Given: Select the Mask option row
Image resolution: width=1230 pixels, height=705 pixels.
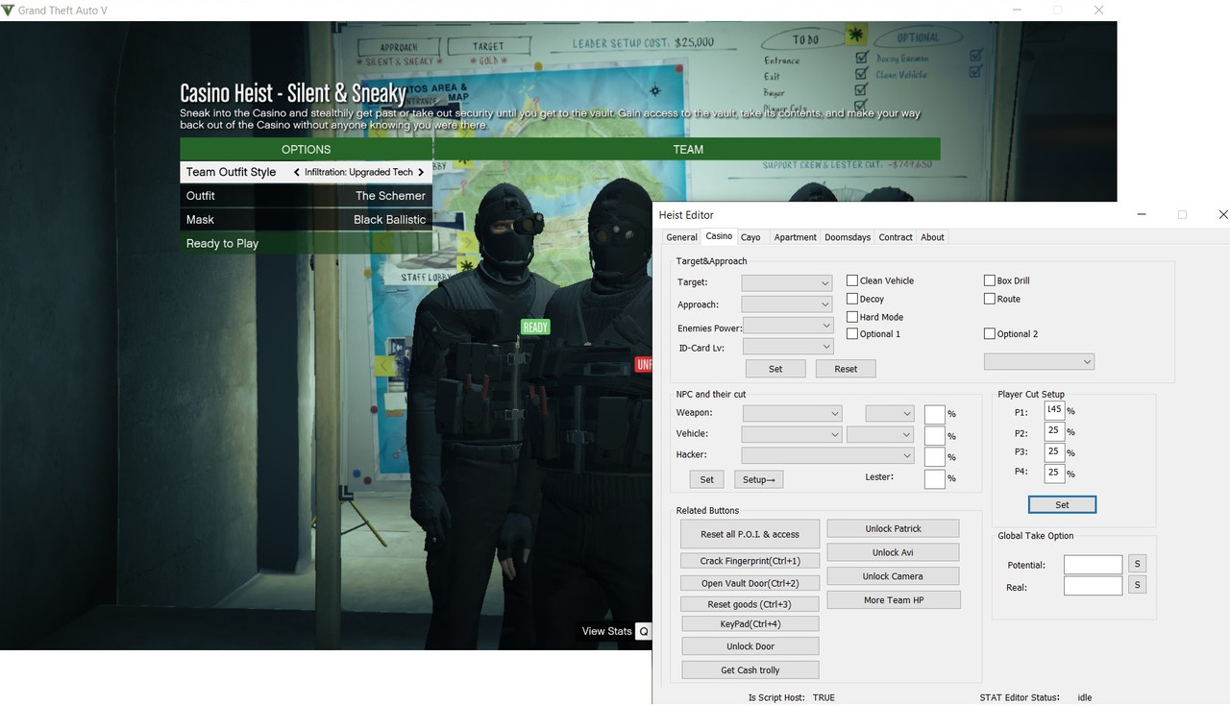Looking at the screenshot, I should [306, 219].
